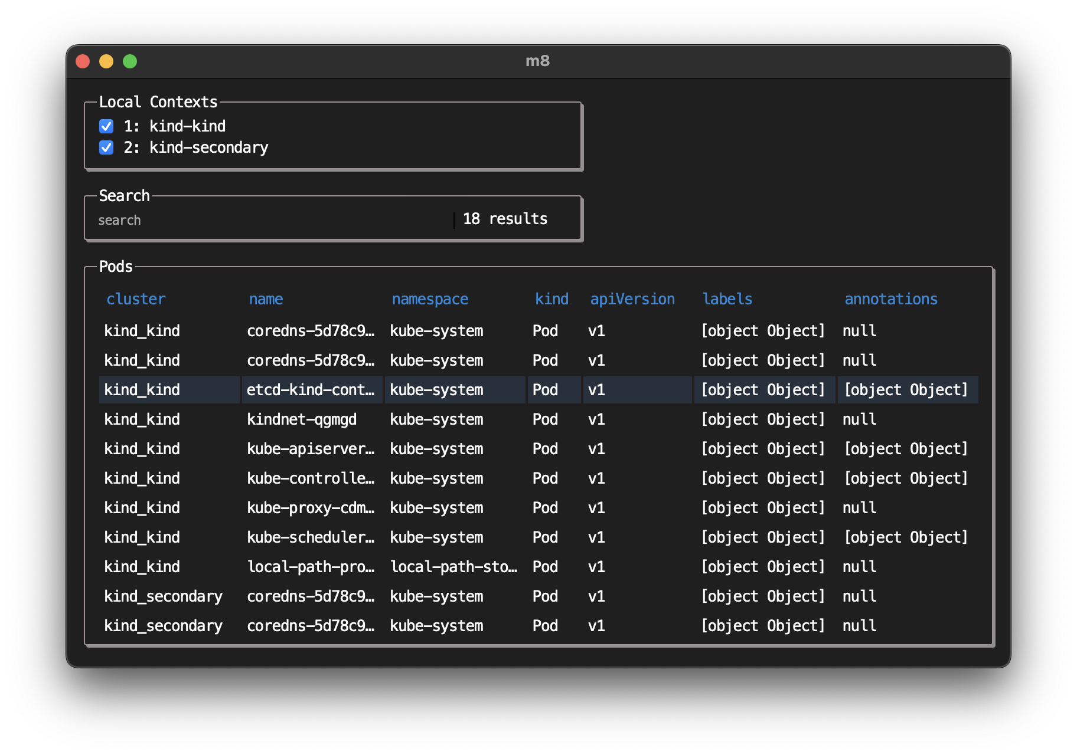Click the '2: kind-secondary' context label
The image size is (1077, 755).
195,147
